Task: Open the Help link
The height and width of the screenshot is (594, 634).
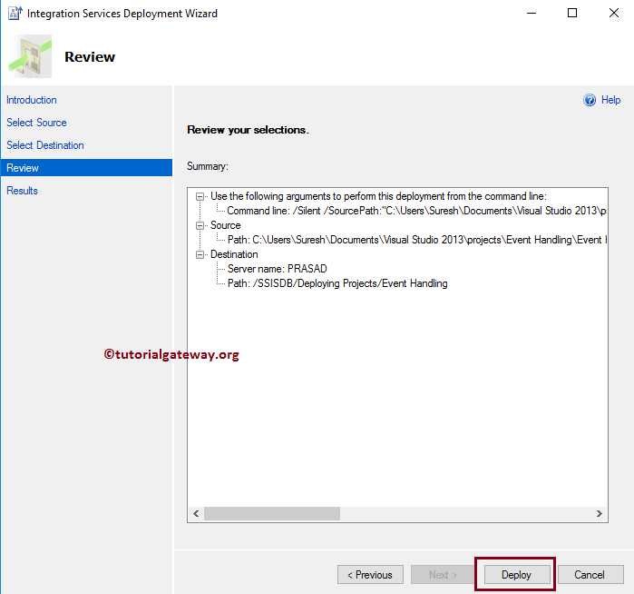Action: click(610, 100)
